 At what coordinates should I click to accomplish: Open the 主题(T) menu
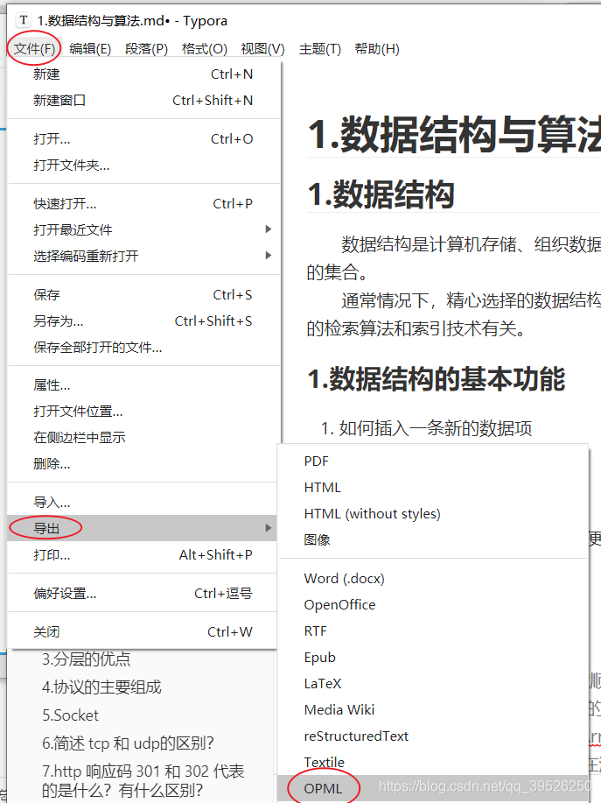(320, 49)
